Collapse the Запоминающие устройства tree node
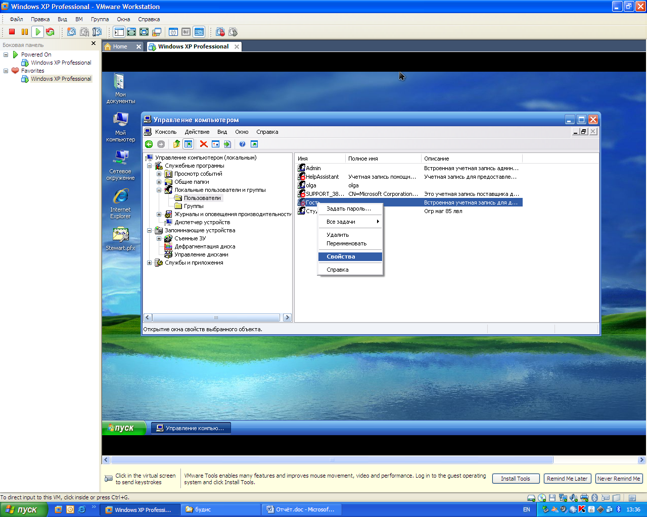 149,230
